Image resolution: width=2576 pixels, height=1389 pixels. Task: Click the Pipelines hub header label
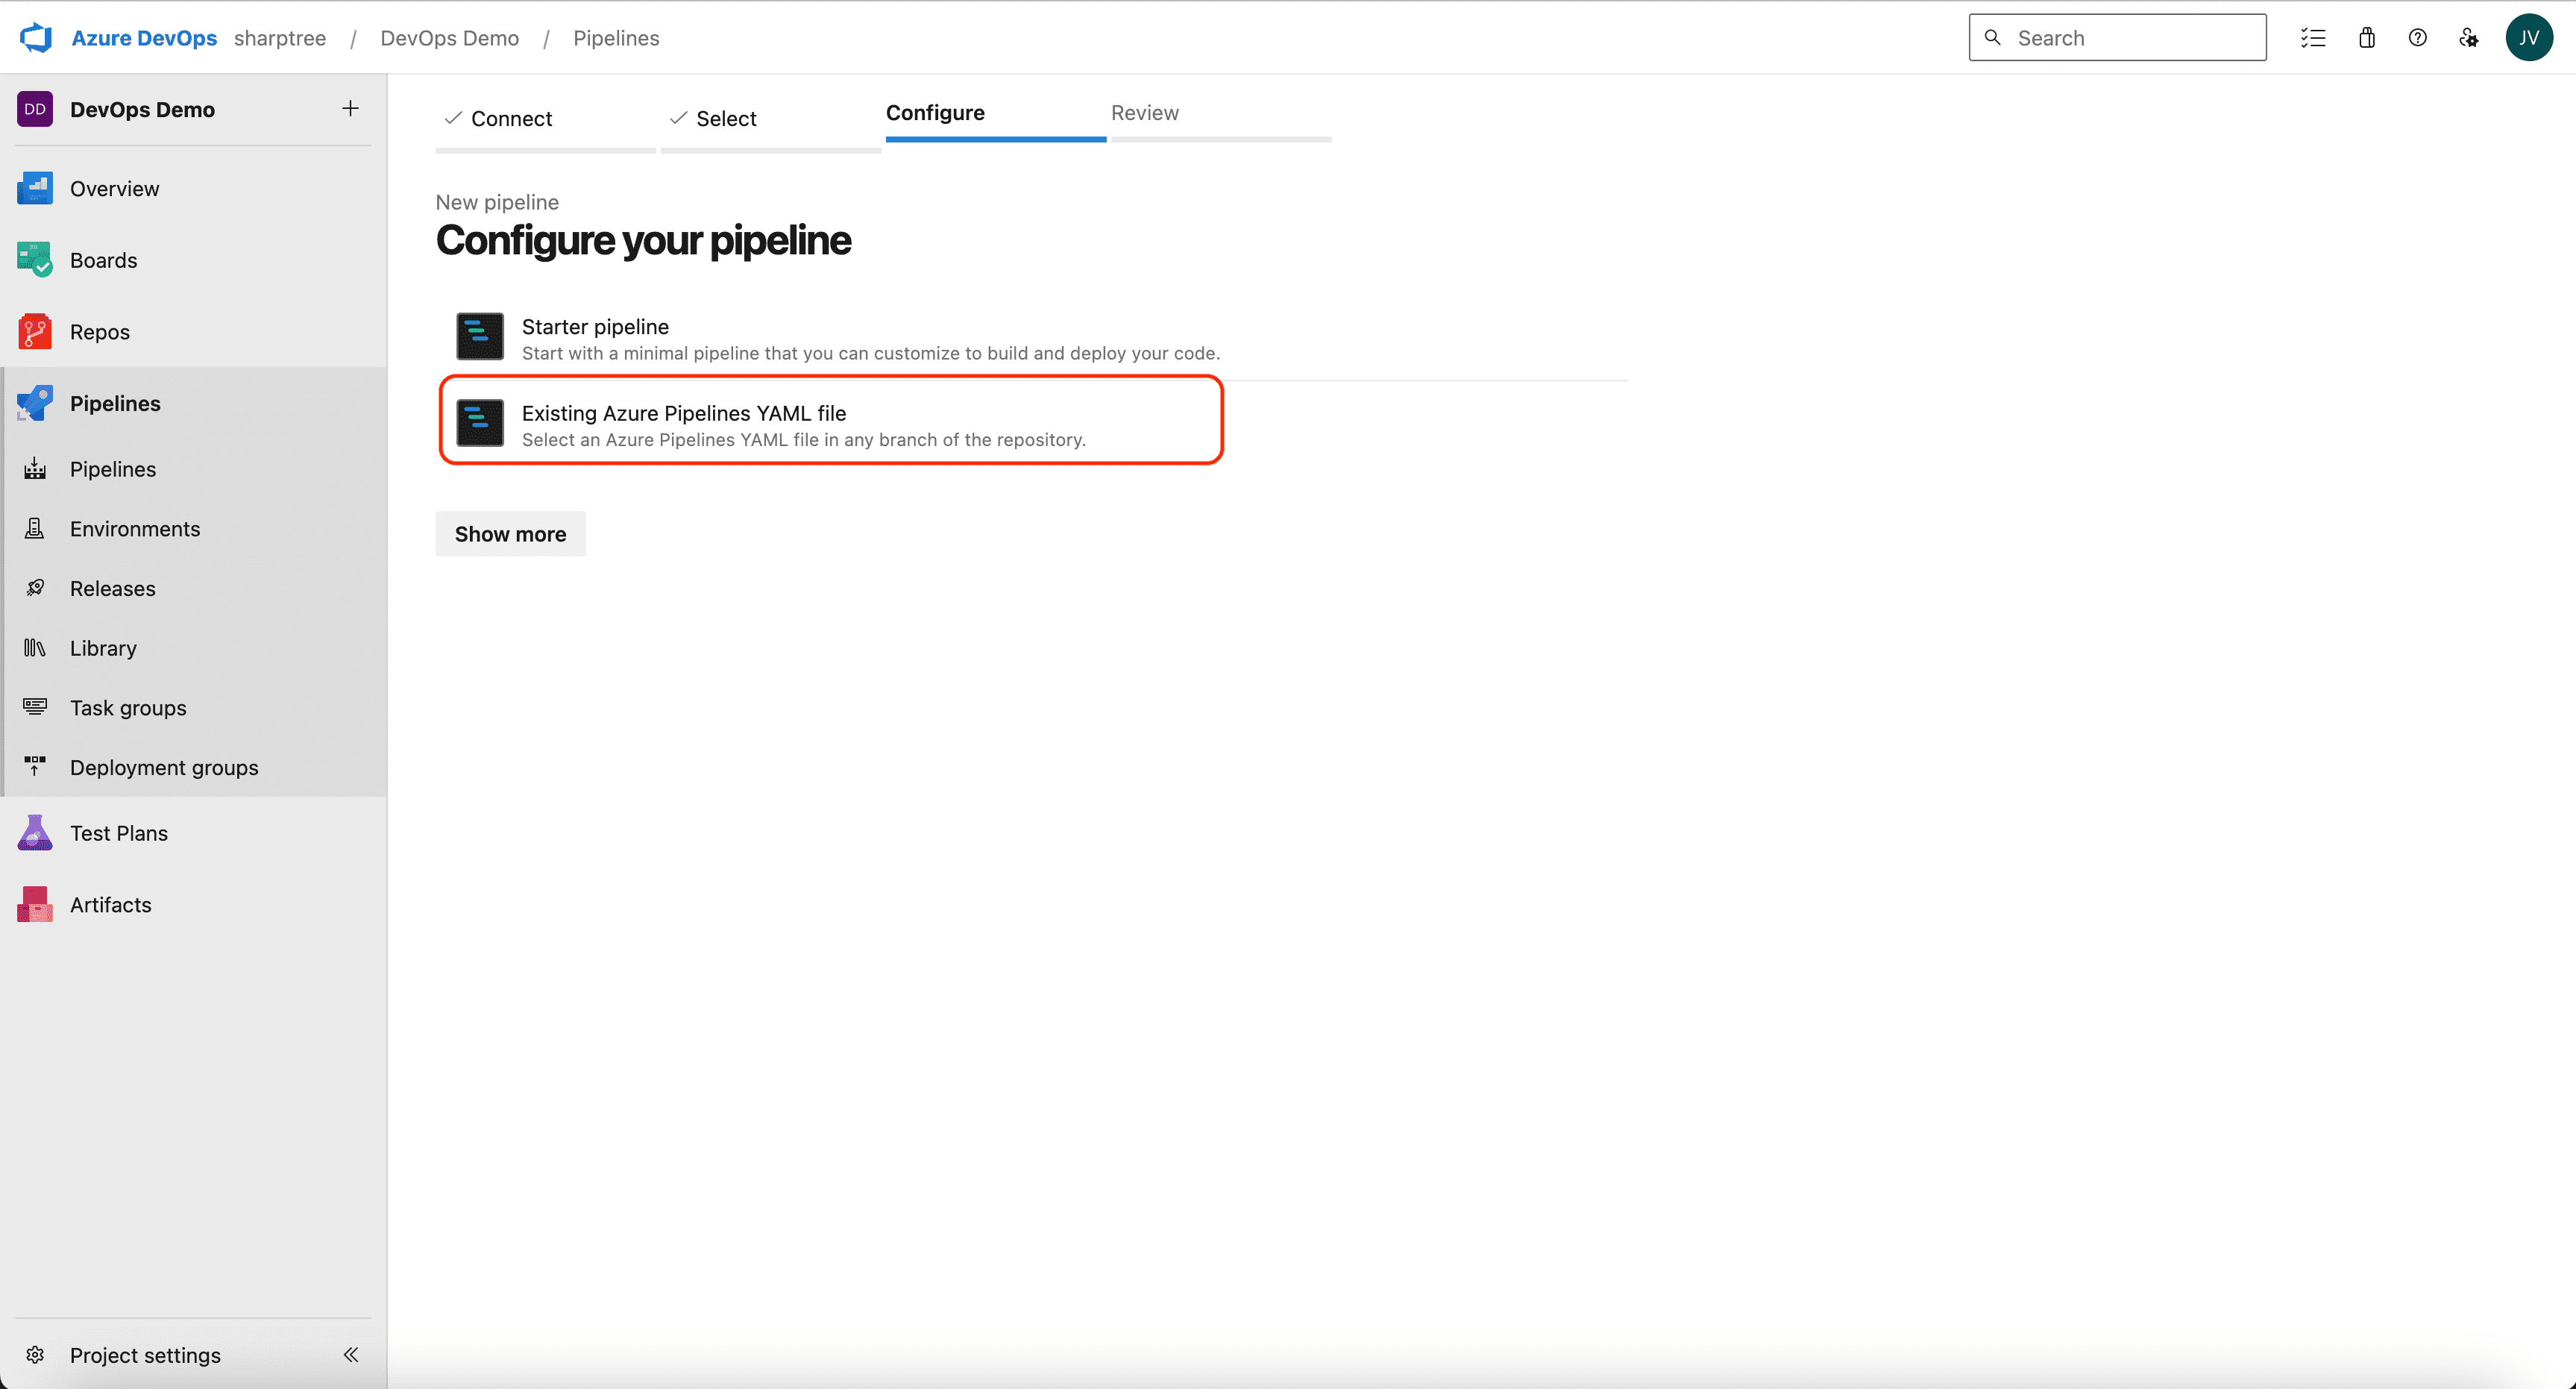pyautogui.click(x=115, y=403)
